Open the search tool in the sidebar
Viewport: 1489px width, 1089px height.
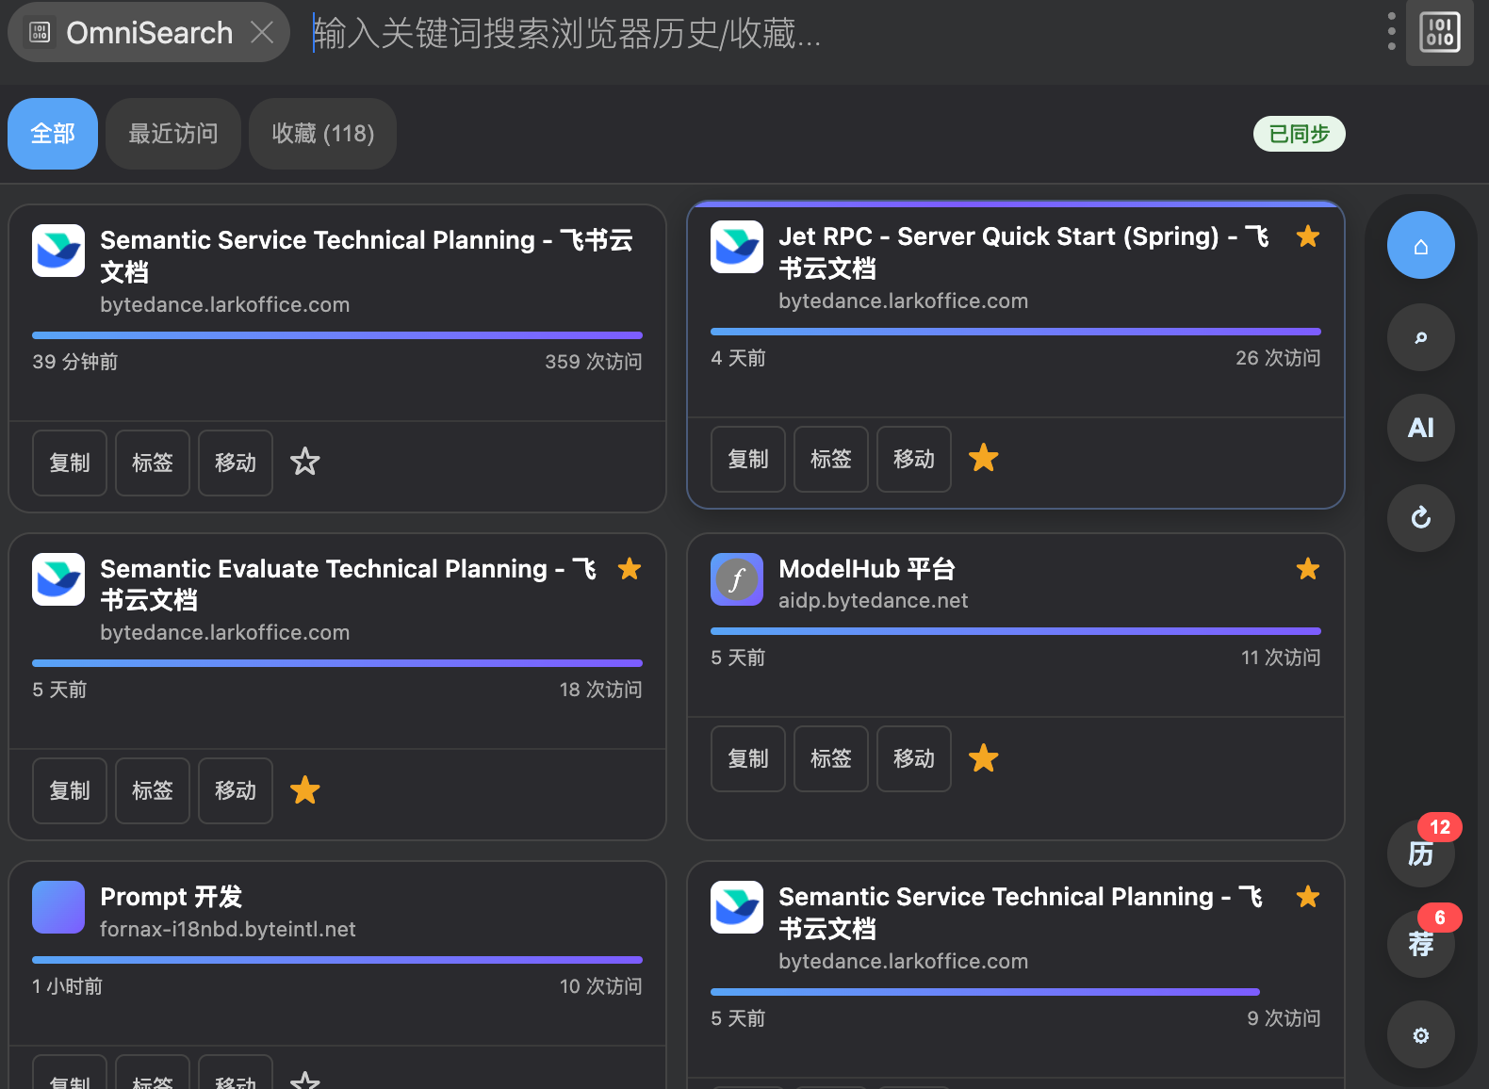tap(1420, 337)
